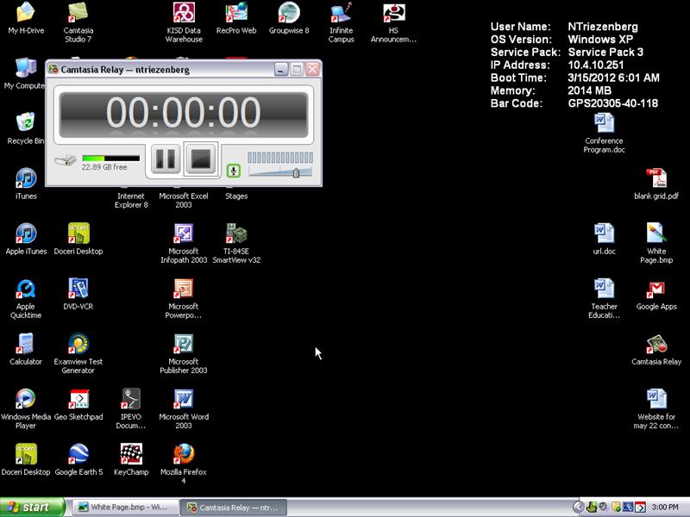Screen dimensions: 690x517
Task: Stop the Camtasia Relay recording
Action: (x=201, y=159)
